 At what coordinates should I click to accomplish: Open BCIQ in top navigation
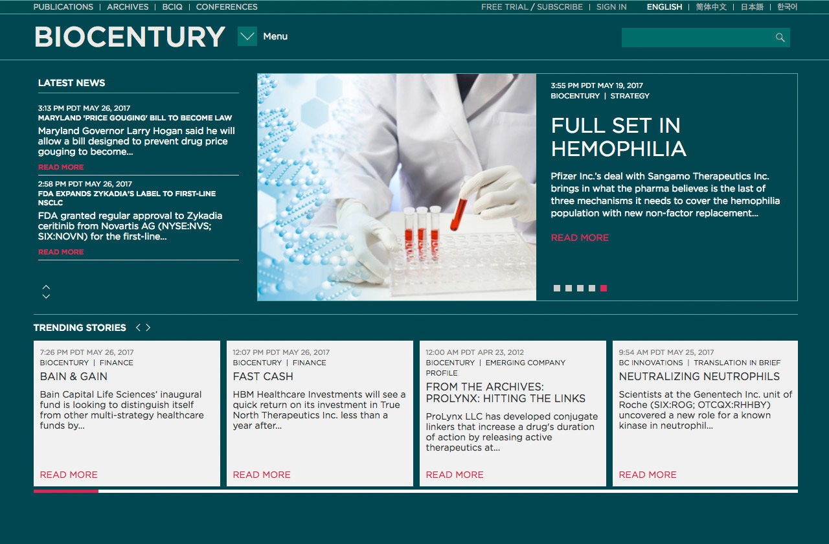172,7
